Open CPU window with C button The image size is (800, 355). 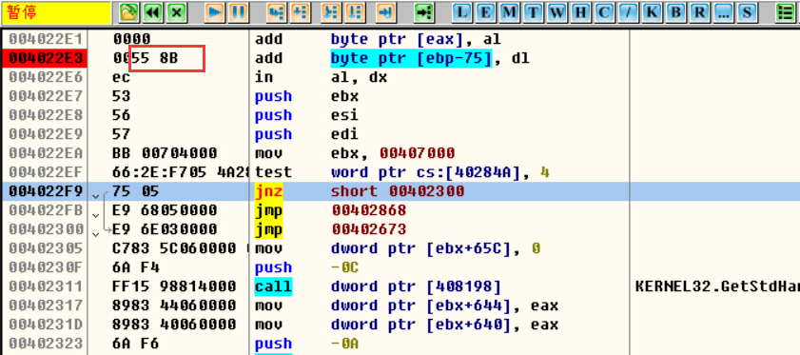(x=604, y=11)
